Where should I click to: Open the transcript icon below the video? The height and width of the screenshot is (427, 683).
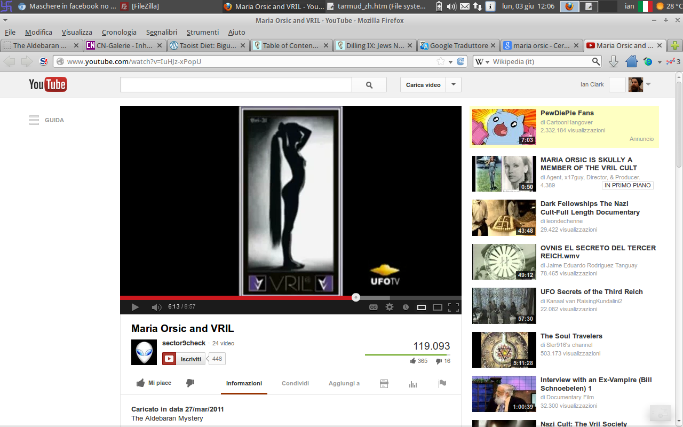(384, 384)
